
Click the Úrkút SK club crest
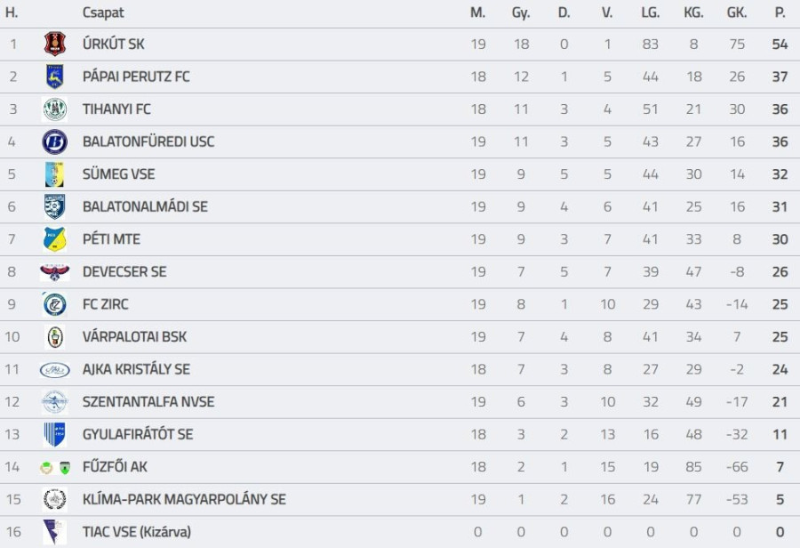point(55,44)
